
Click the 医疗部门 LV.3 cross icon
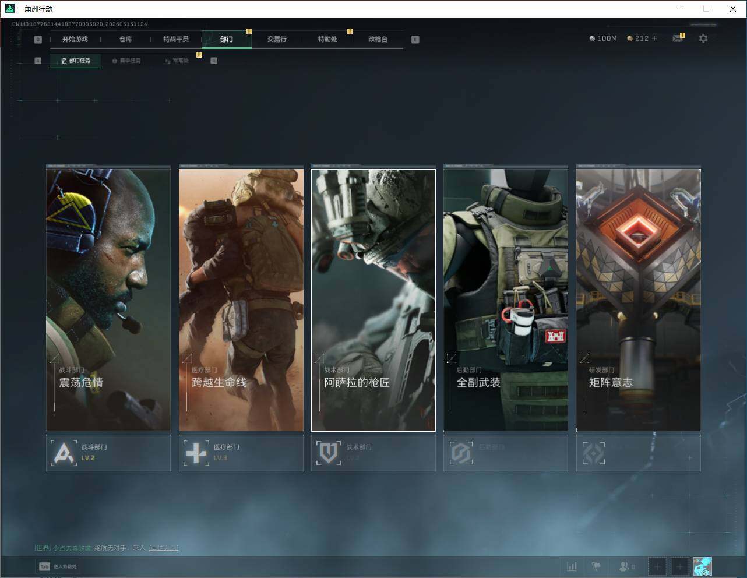(196, 453)
